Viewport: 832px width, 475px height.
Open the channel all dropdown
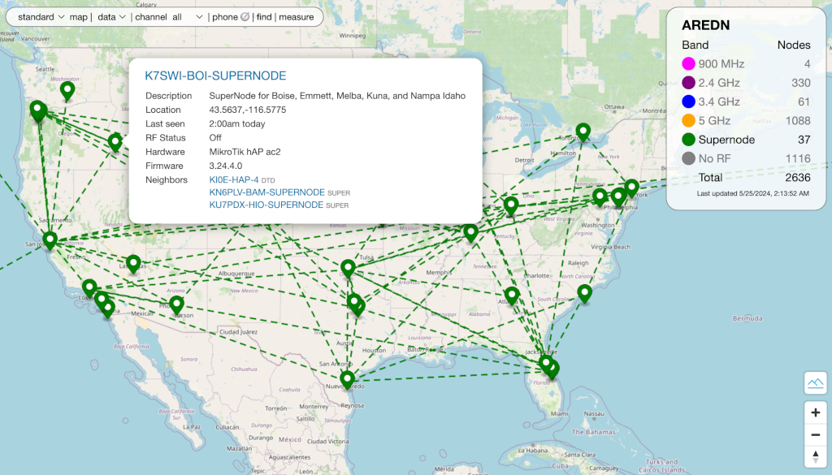point(188,17)
